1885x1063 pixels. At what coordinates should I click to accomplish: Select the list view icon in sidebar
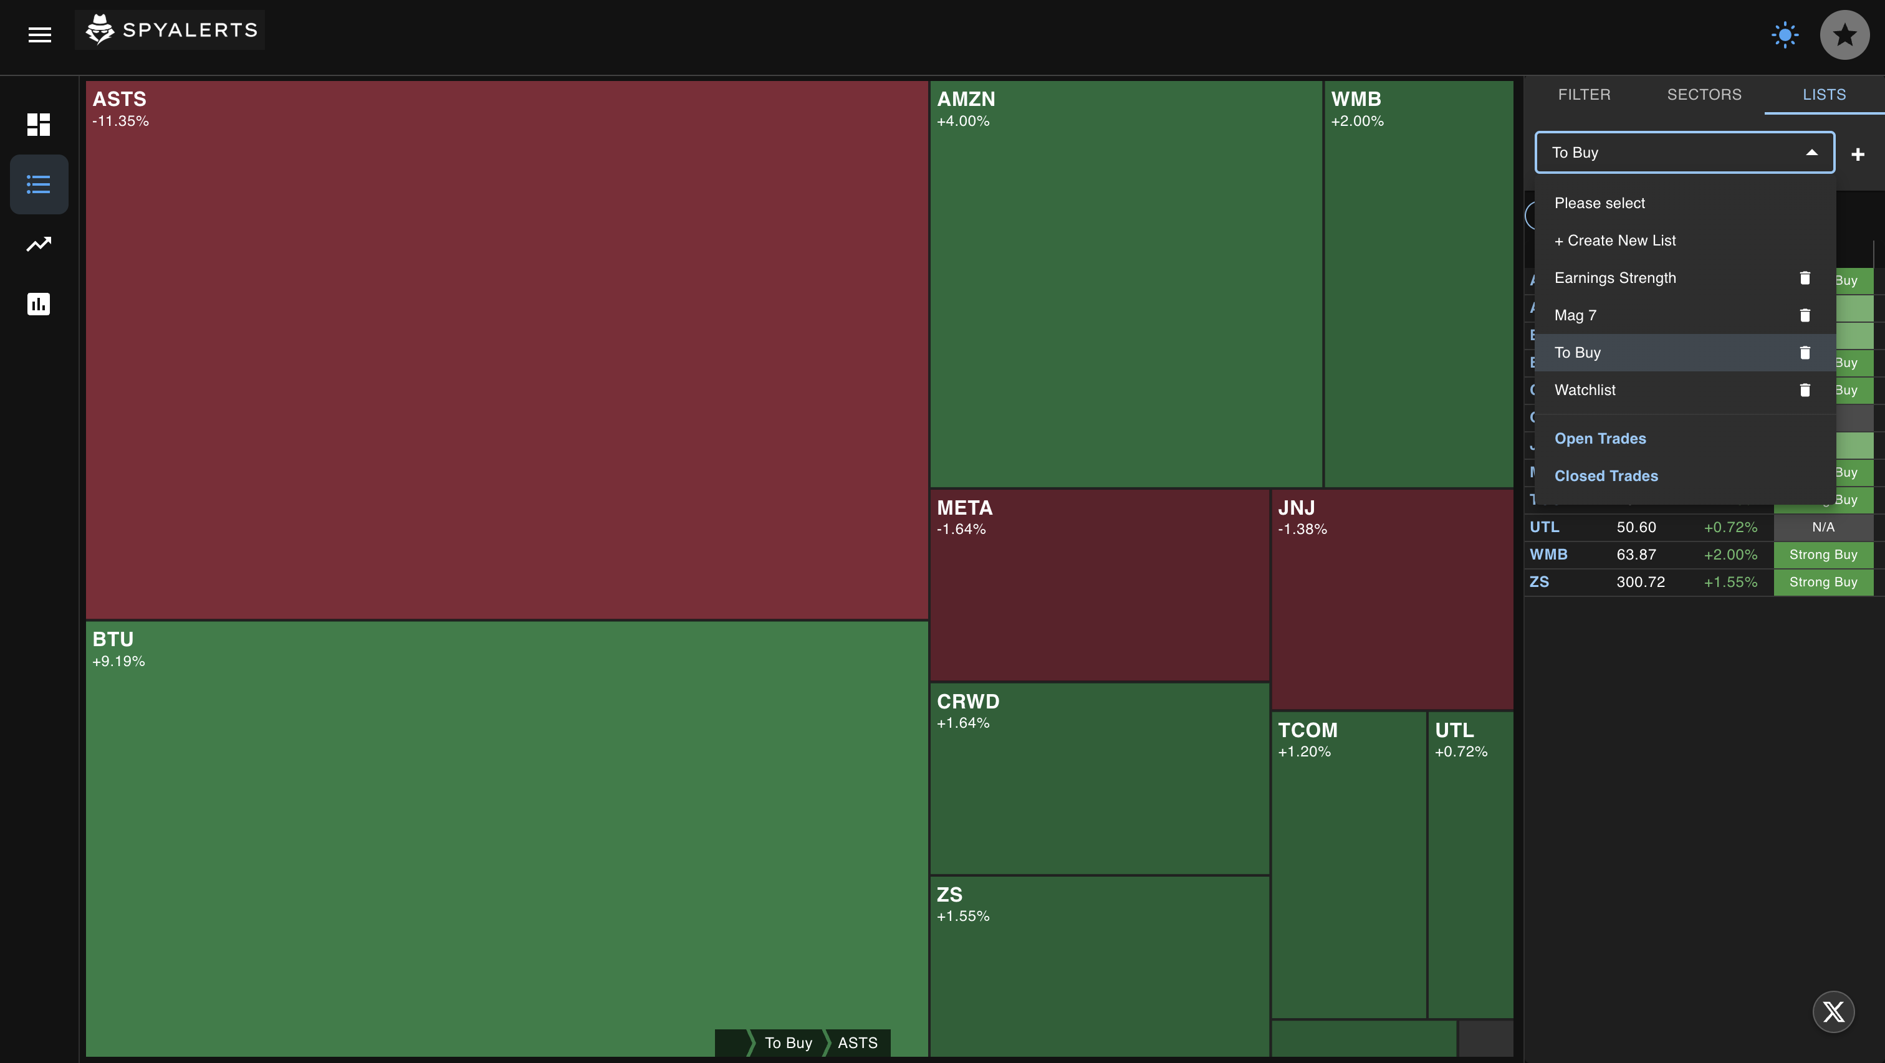(x=38, y=184)
